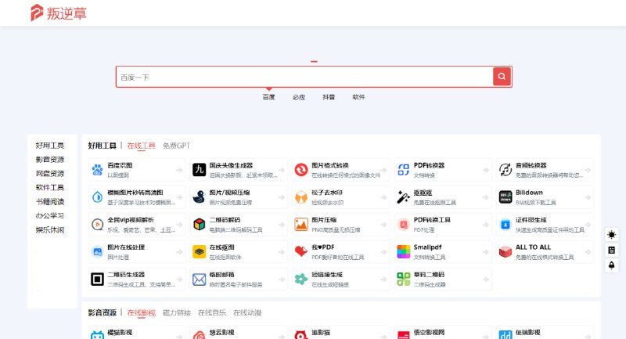The image size is (626, 339).
Task: Open 办公学习 in the left sidebar
Action: (x=50, y=215)
